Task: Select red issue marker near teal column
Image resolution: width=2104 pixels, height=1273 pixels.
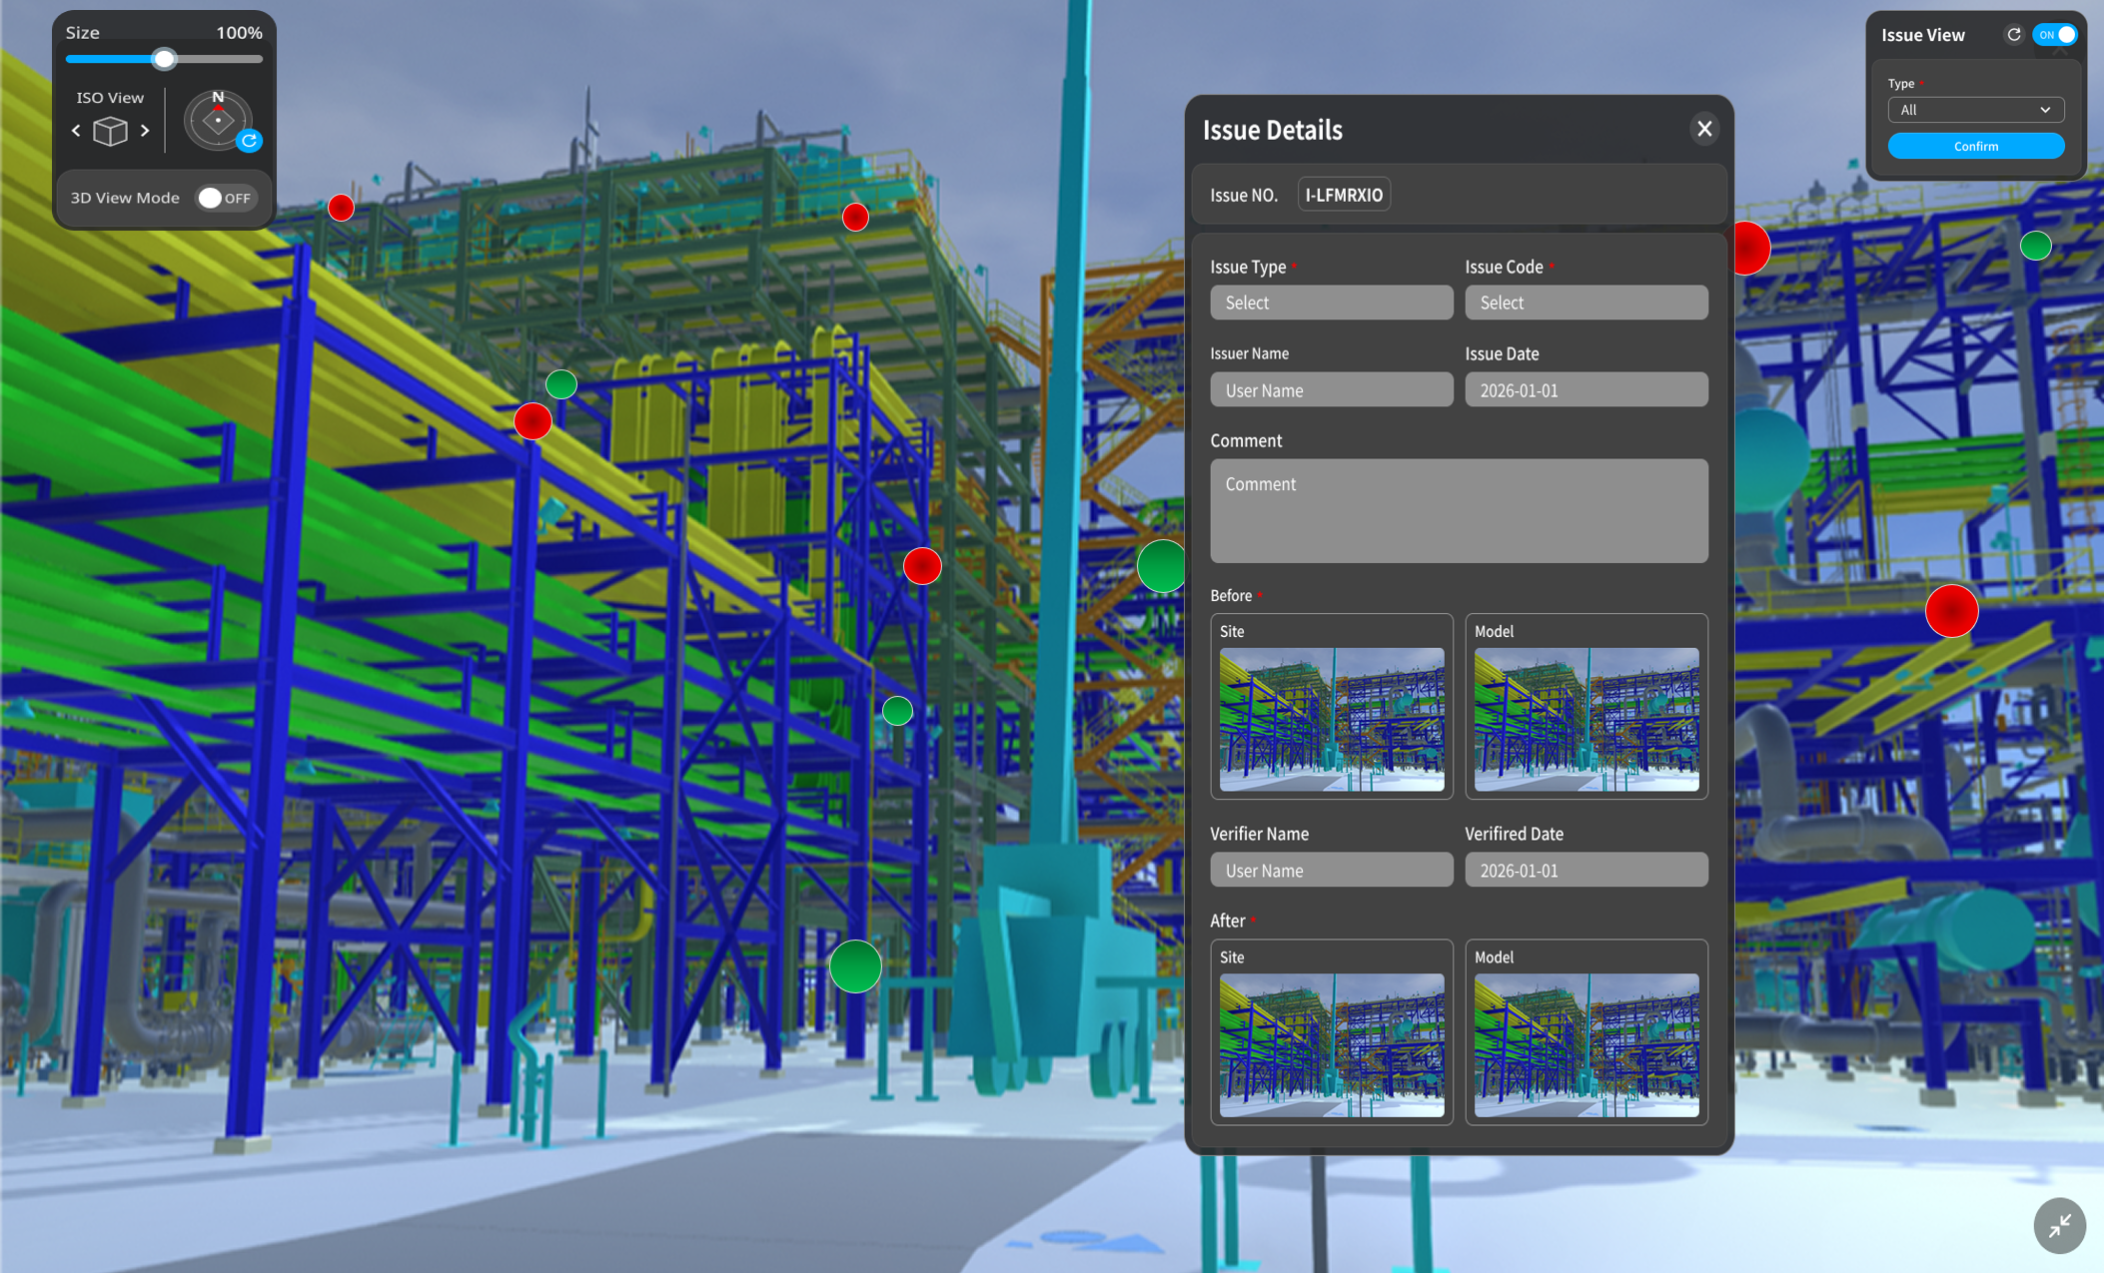Action: [x=922, y=566]
